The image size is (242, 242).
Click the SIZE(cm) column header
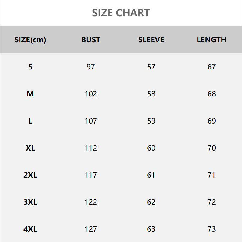point(30,40)
